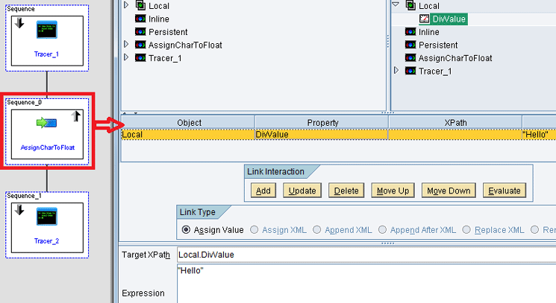Click the Local icon in right tree
This screenshot has height=303, width=556.
point(410,6)
